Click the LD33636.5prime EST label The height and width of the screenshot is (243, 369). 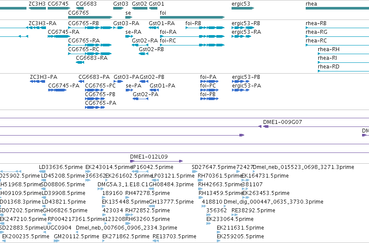61,167
